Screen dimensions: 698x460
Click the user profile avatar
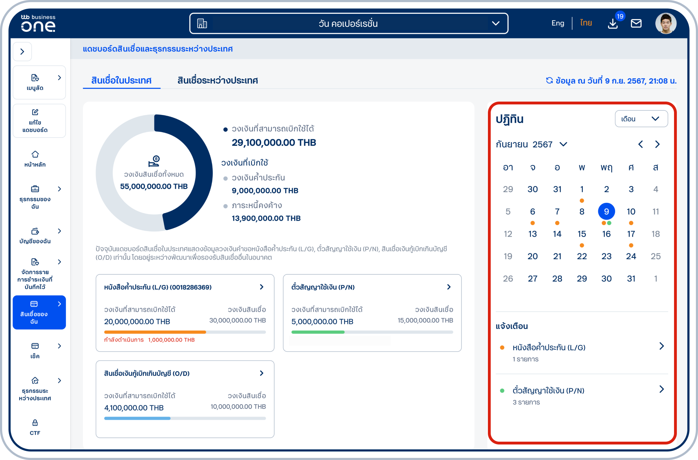click(x=666, y=24)
